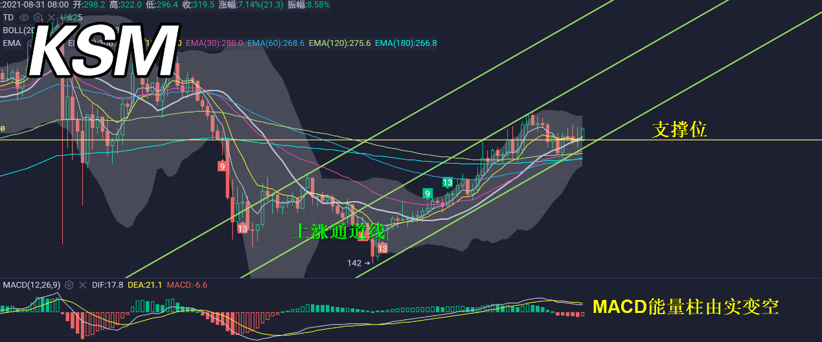822x342 pixels.
Task: Remove the MACD indicator with its X icon
Action: [82, 284]
